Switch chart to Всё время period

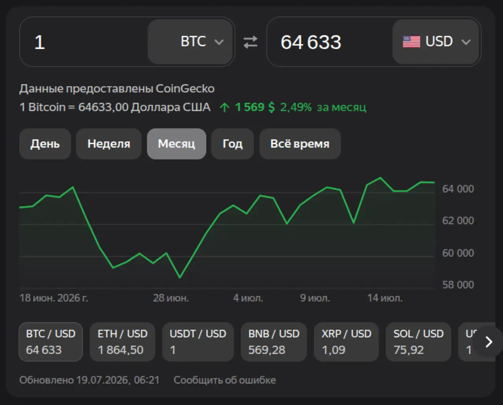pos(300,144)
